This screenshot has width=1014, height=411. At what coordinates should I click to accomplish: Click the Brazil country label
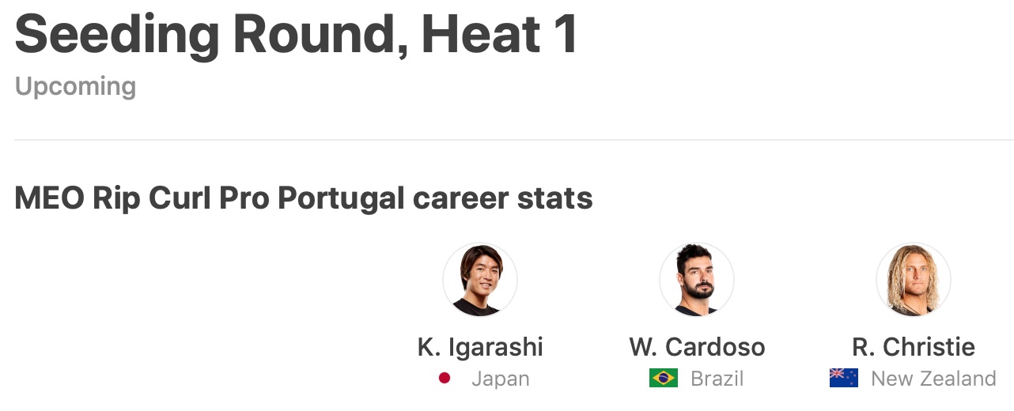click(717, 379)
